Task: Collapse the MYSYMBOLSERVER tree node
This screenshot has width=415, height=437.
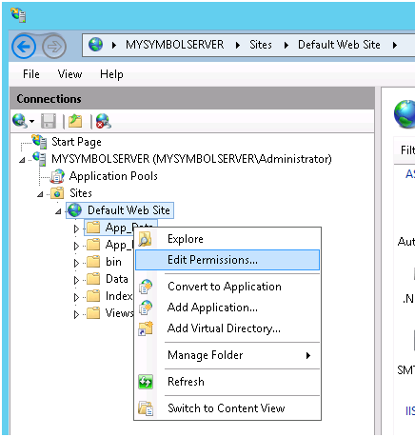Action: 22,160
